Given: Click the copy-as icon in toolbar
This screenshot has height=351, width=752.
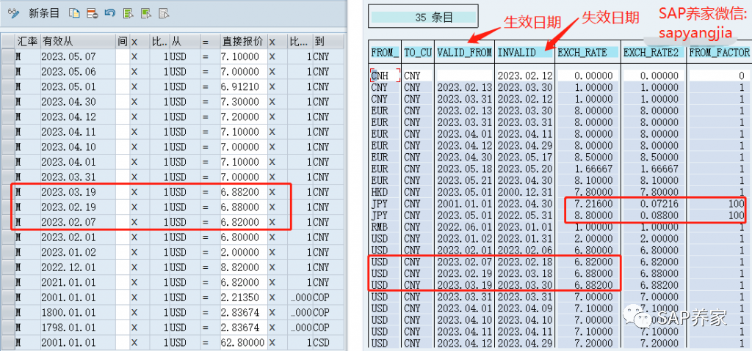Looking at the screenshot, I should (74, 13).
